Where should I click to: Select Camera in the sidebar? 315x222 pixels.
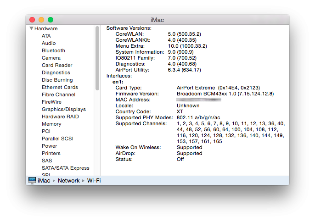(x=51, y=58)
